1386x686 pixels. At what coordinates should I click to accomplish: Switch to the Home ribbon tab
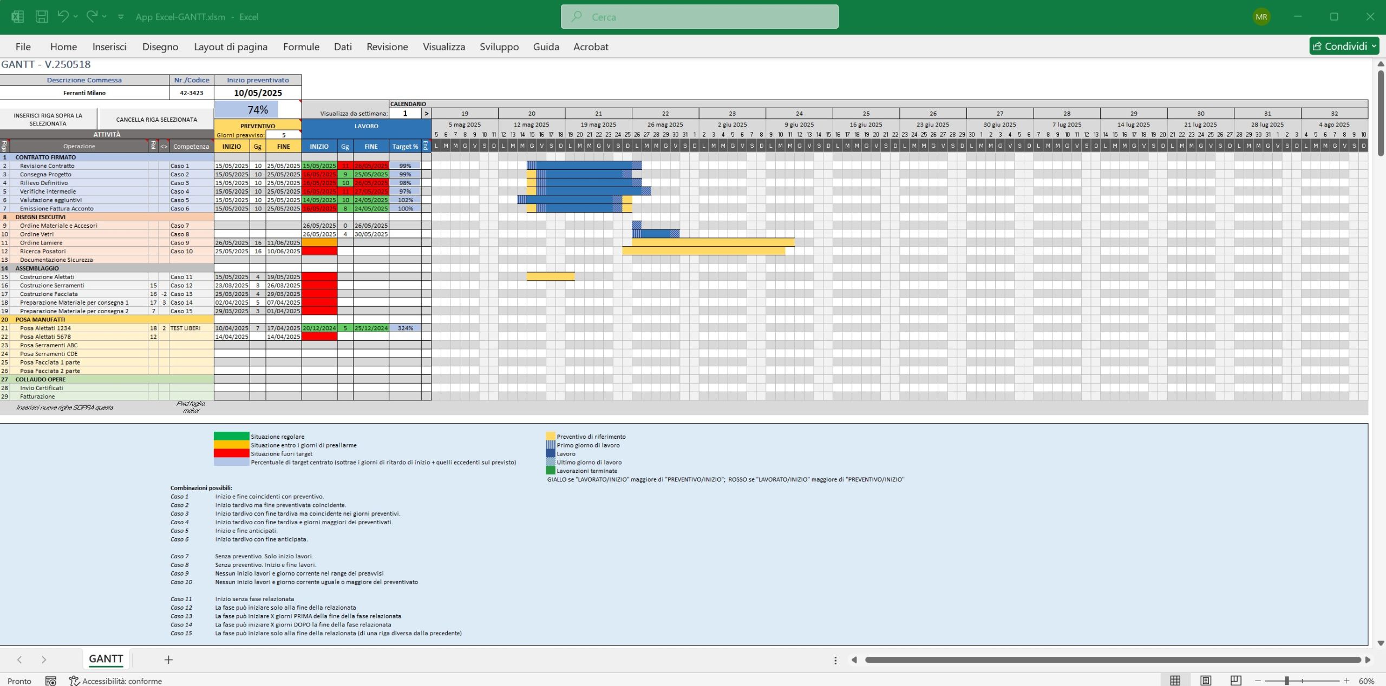(63, 47)
